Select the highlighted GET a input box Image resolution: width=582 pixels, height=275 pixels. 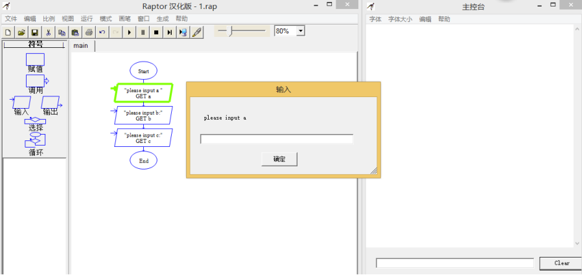[x=143, y=93]
